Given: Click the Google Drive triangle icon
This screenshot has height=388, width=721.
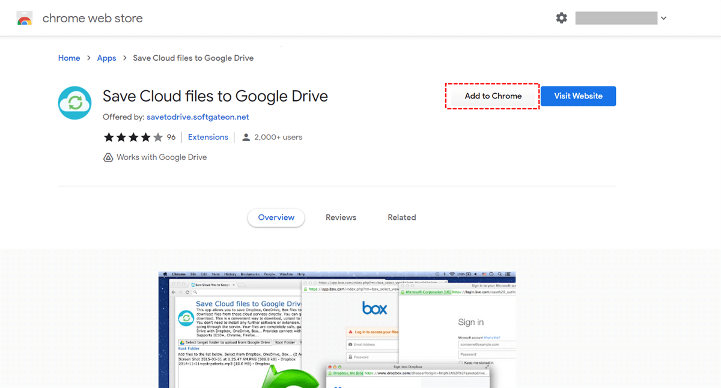Looking at the screenshot, I should (x=108, y=157).
